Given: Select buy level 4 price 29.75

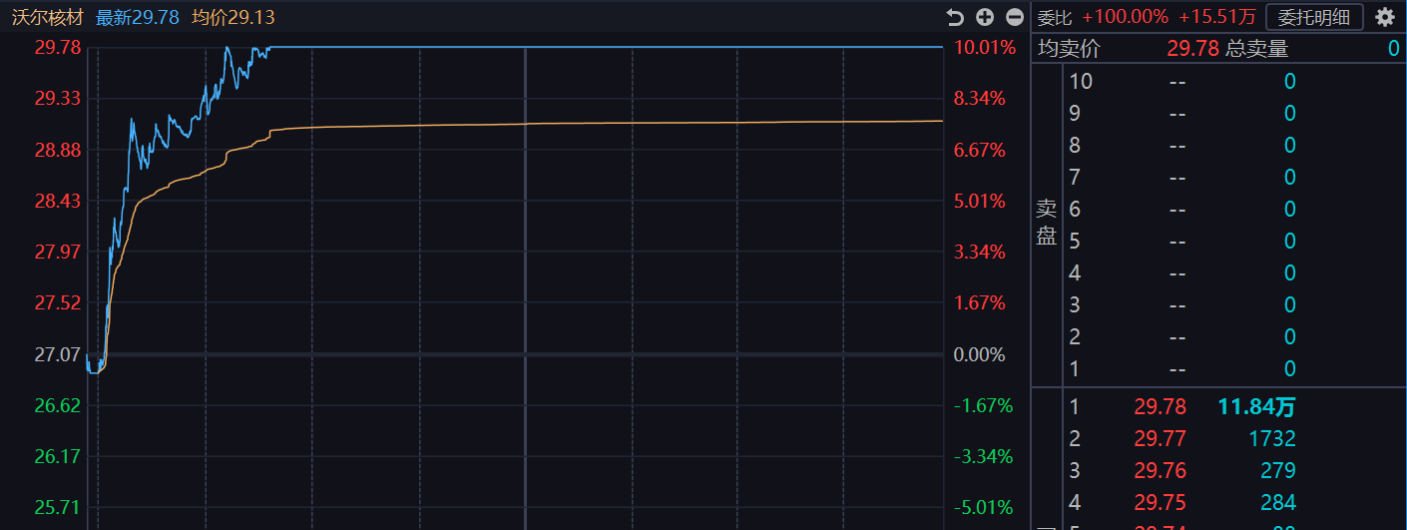Looking at the screenshot, I should pyautogui.click(x=1160, y=502).
